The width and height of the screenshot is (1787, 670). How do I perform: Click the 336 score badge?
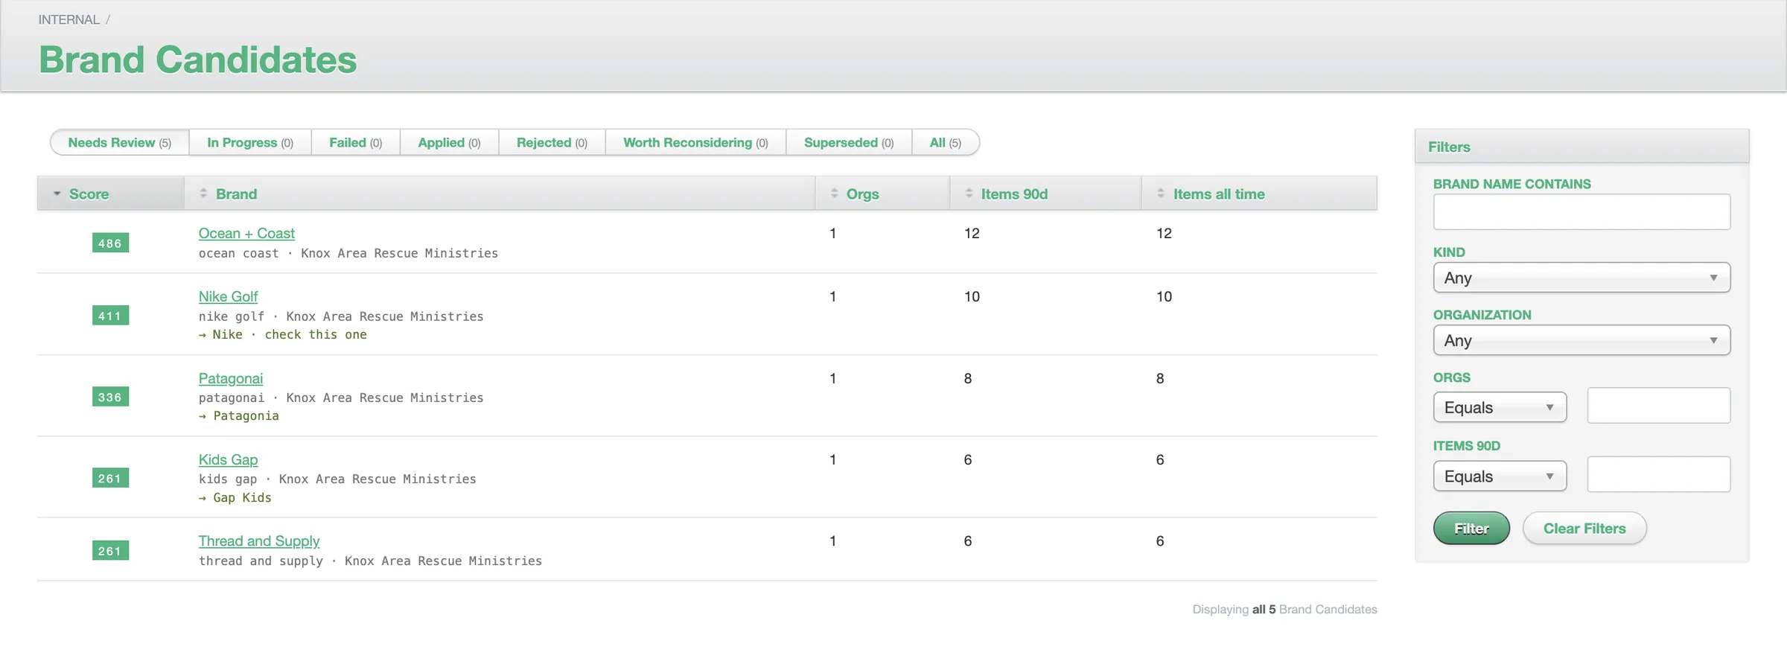coord(110,397)
